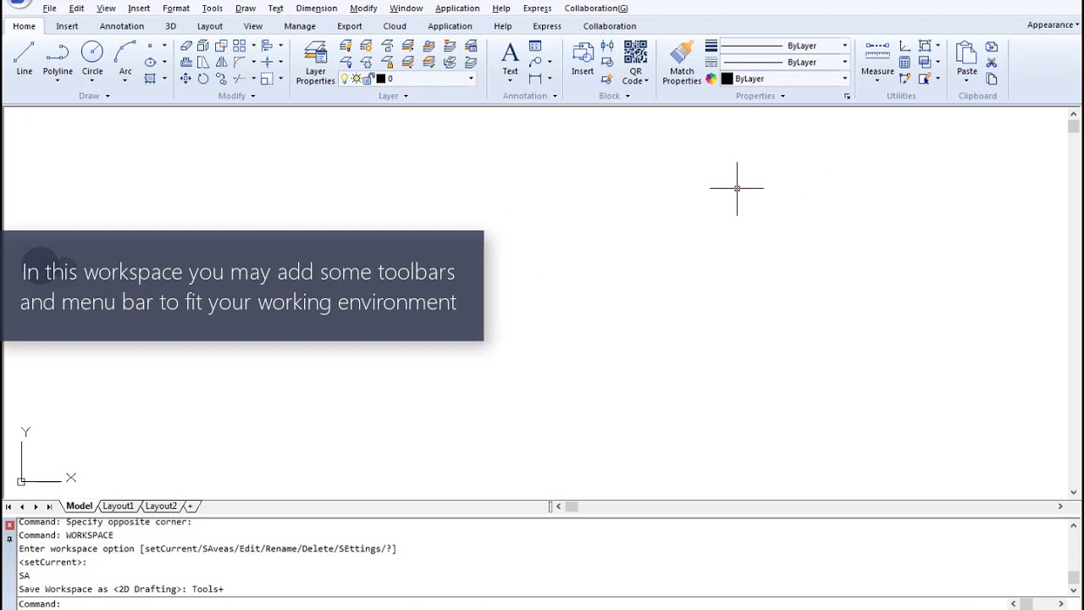Click the vertical scrollbar down arrow of drawing area

[x=1074, y=492]
